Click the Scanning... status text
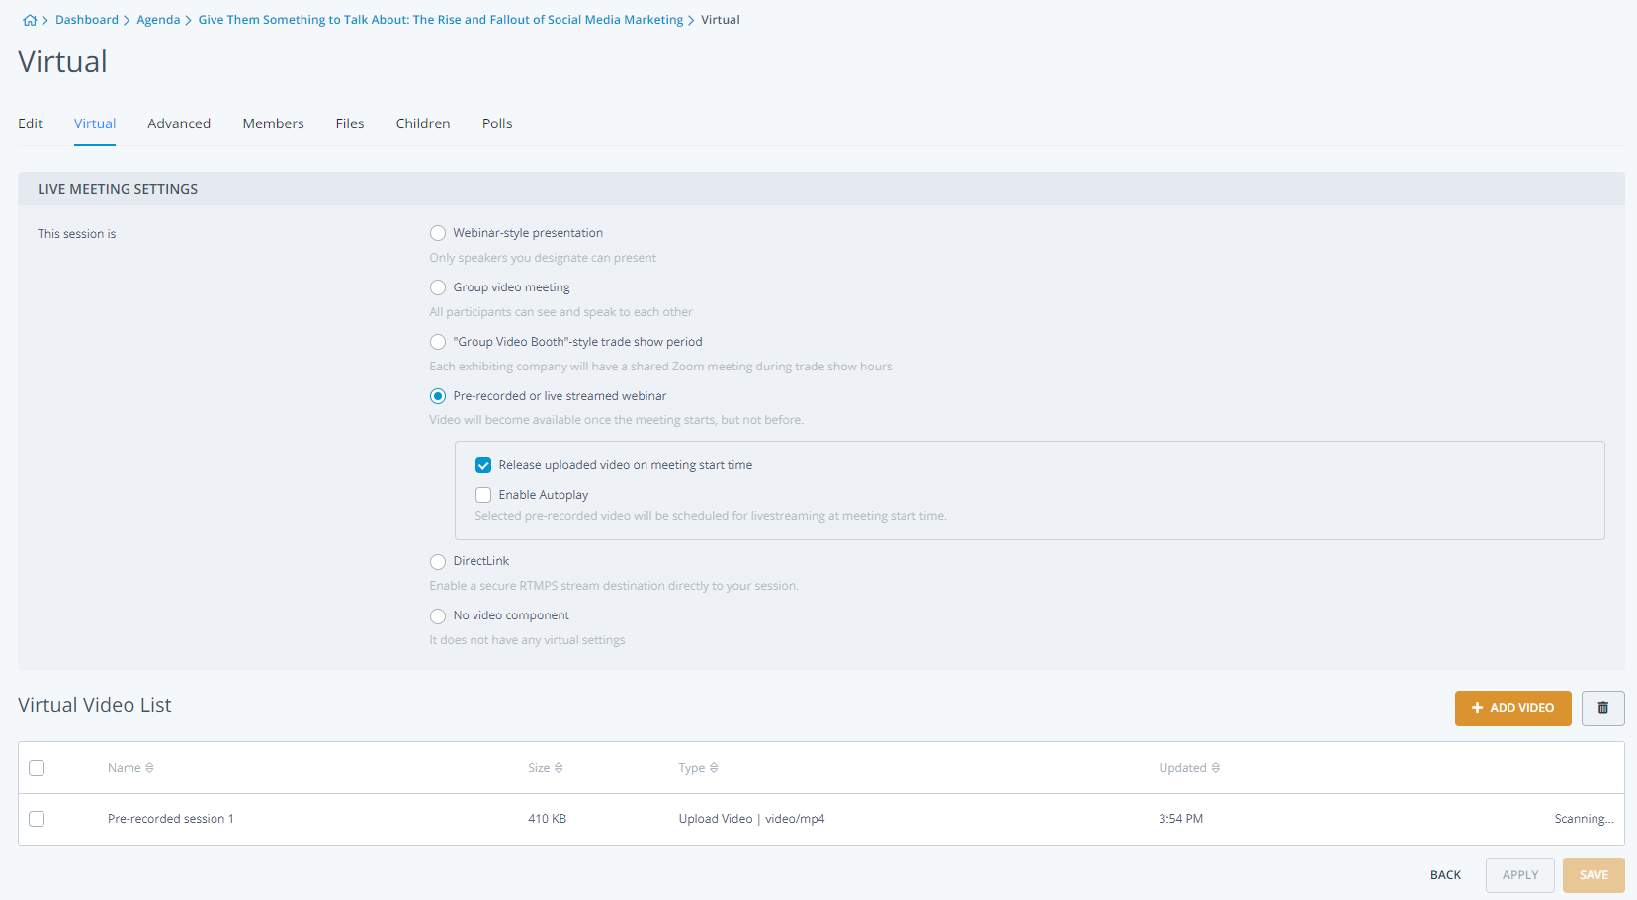1637x900 pixels. pos(1584,819)
